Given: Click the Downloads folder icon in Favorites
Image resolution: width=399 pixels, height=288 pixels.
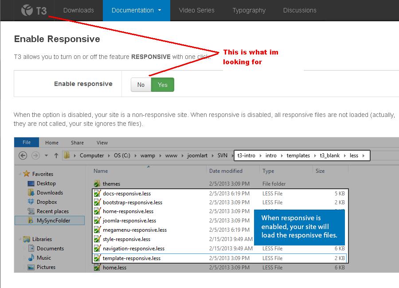Looking at the screenshot, I should (x=31, y=193).
